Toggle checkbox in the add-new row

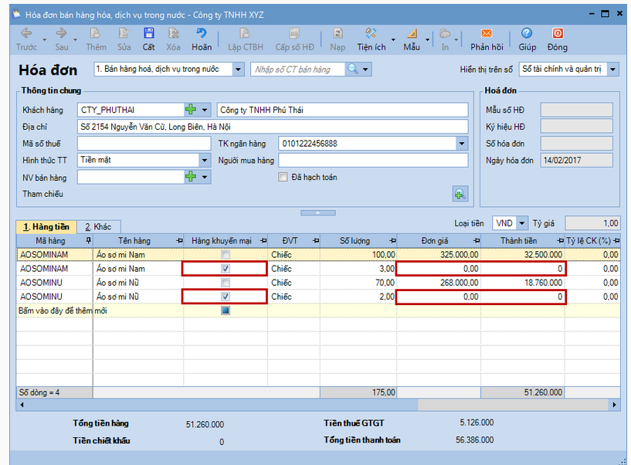226,311
